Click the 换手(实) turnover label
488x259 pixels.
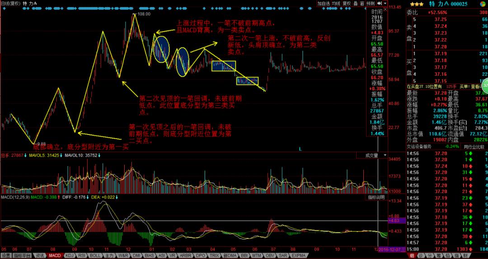pyautogui.click(x=457, y=122)
